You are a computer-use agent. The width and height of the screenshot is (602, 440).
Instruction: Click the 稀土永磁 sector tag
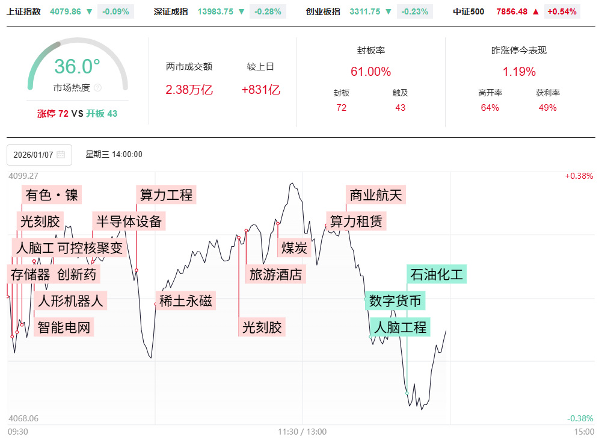pyautogui.click(x=185, y=300)
